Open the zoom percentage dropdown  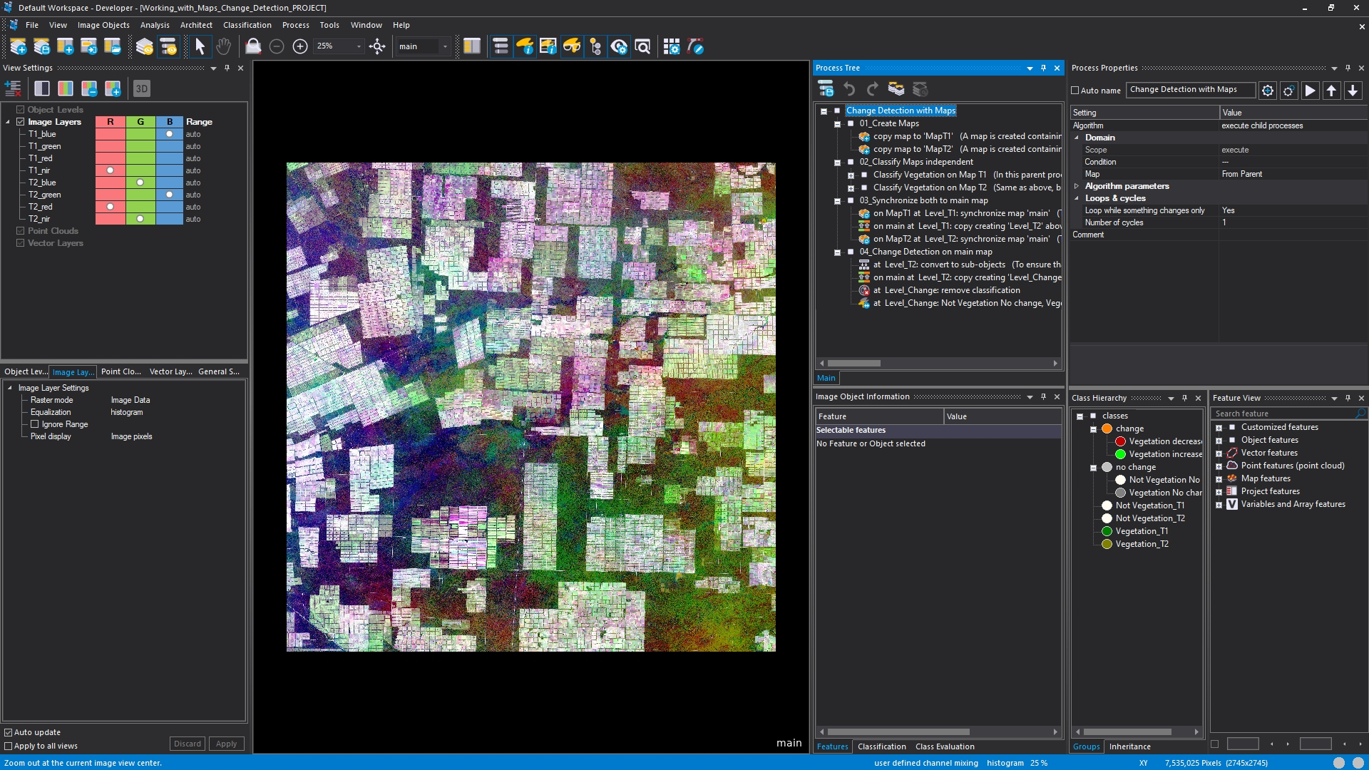click(x=359, y=47)
